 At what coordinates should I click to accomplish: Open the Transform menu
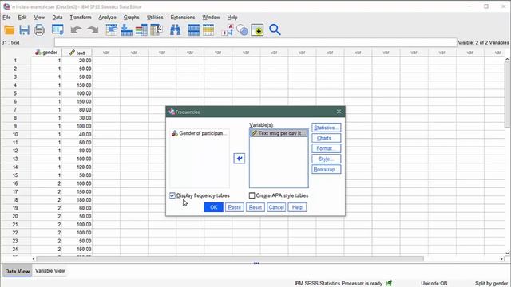click(81, 18)
